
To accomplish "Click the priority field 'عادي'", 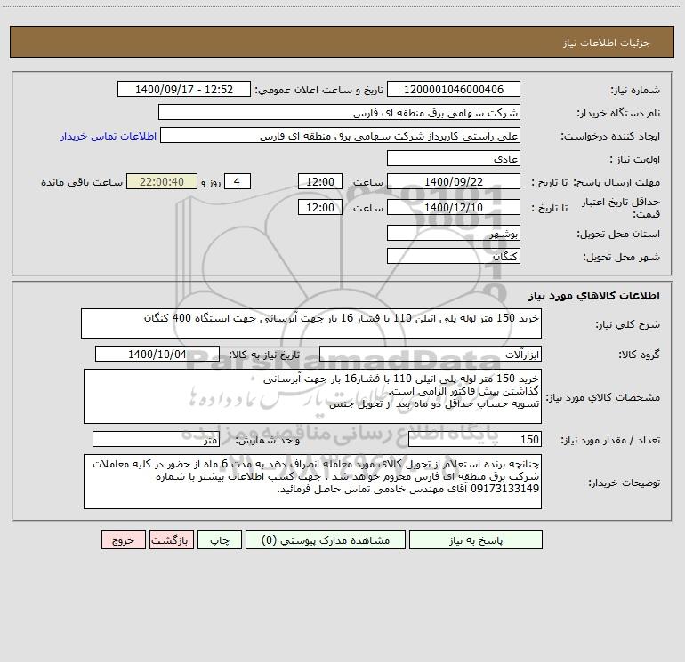I will (454, 158).
